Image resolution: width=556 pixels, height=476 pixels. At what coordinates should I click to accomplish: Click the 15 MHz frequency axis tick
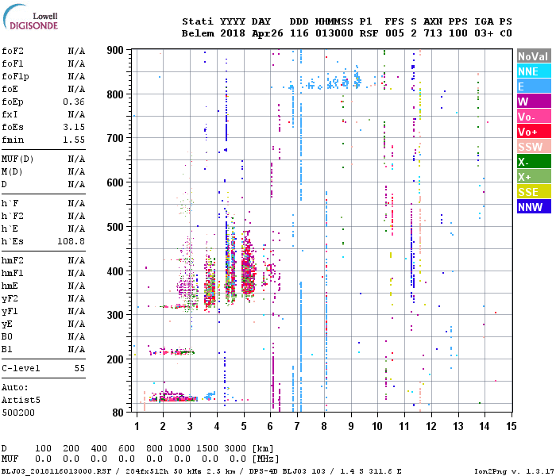(512, 426)
